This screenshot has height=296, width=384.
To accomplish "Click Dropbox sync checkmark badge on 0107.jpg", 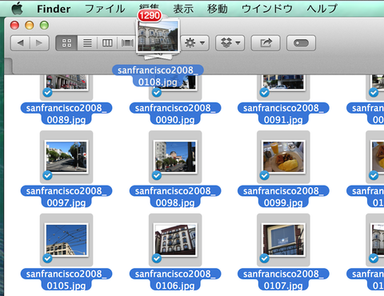I will [264, 258].
